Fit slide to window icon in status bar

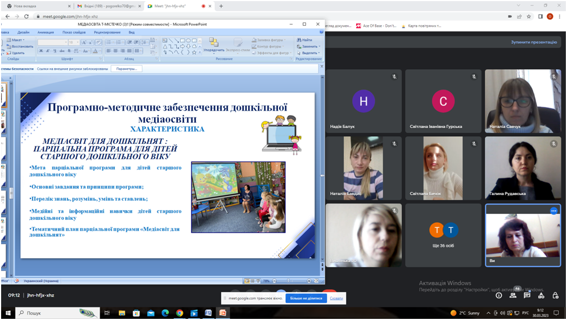coord(316,281)
